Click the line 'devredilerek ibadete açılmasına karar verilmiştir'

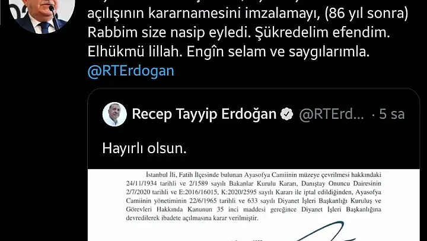[x=192, y=218]
